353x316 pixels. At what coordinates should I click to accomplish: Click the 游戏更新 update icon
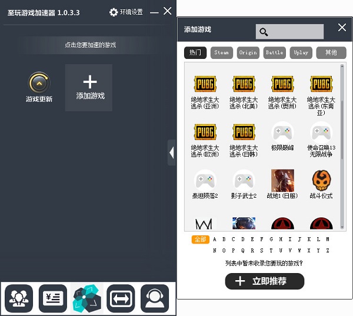(39, 83)
